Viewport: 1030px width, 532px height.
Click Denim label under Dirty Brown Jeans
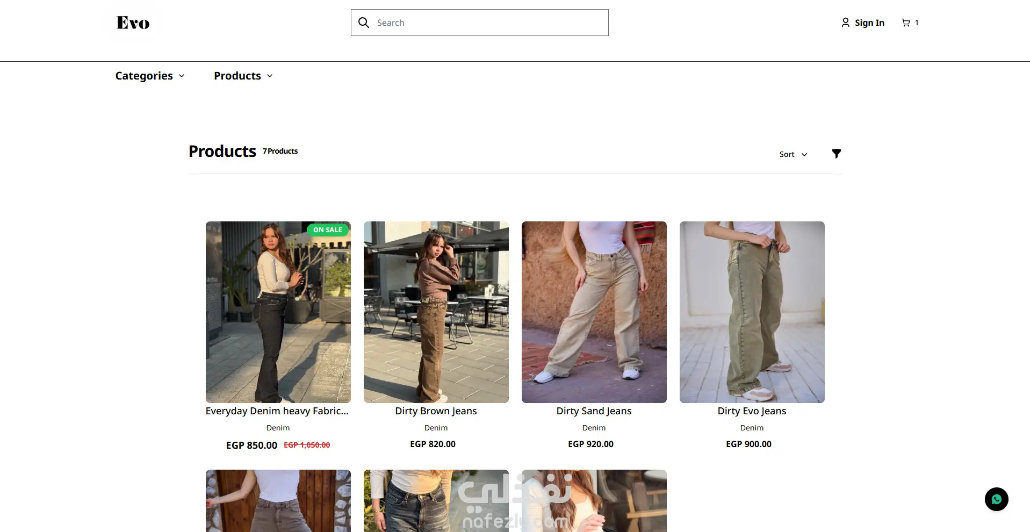pos(436,428)
